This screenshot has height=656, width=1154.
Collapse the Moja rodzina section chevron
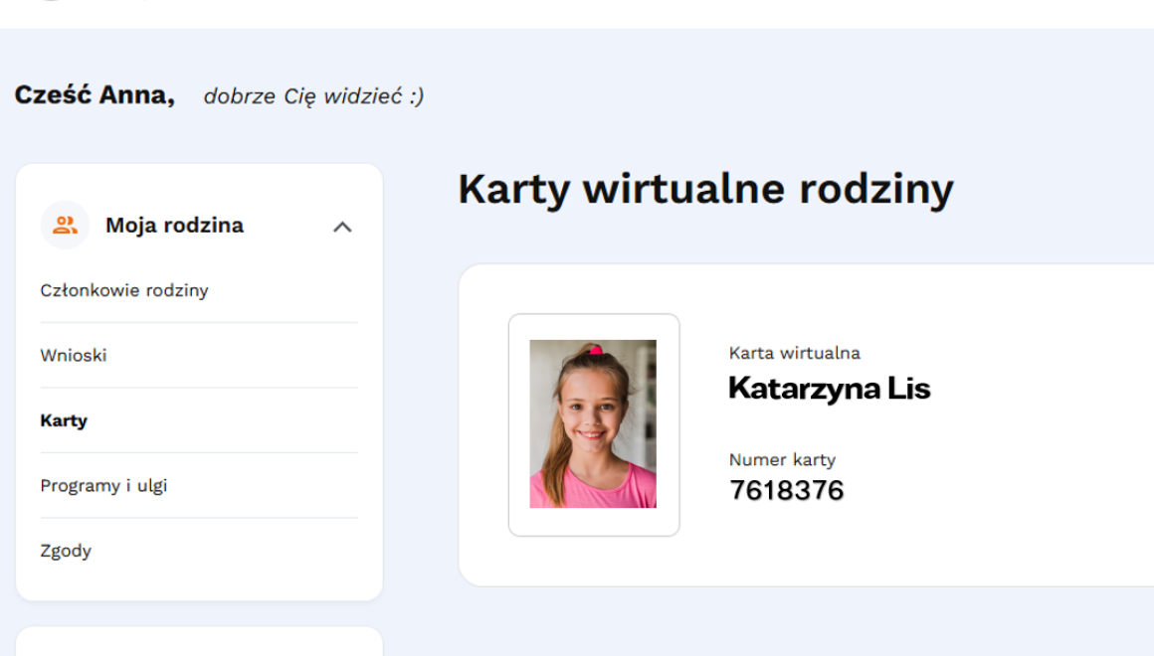point(342,227)
